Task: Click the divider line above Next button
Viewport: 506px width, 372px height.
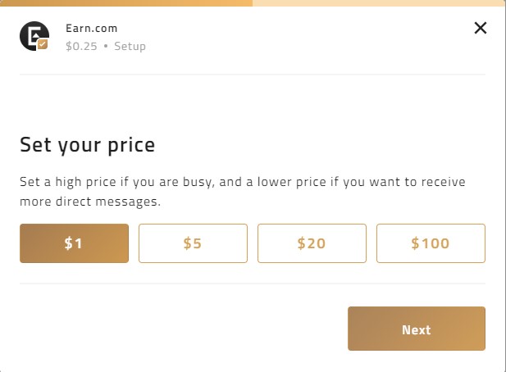Action: (x=253, y=284)
